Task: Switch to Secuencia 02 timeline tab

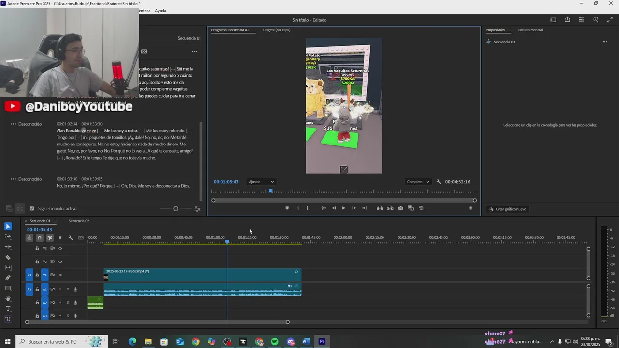Action: (79, 221)
